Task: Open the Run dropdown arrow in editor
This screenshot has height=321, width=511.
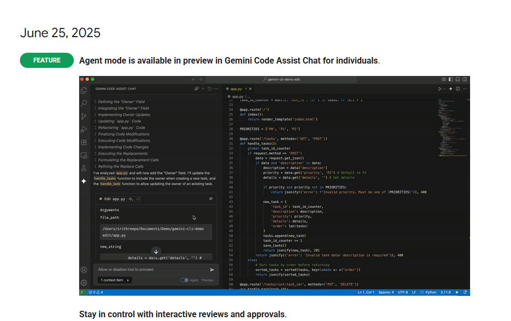Action: click(x=444, y=88)
